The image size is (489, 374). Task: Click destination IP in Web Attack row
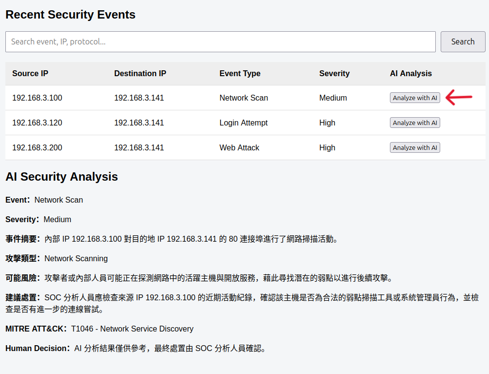tap(139, 147)
